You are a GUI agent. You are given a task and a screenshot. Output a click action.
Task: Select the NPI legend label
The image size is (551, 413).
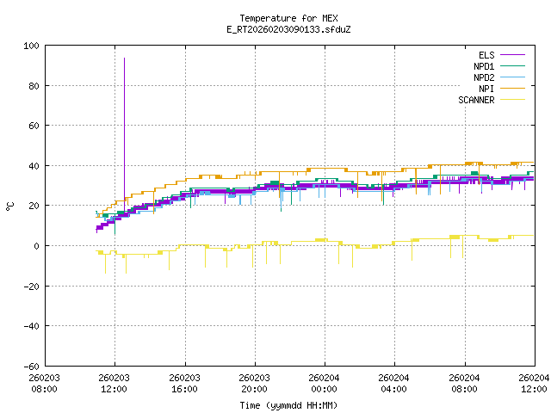tap(486, 89)
